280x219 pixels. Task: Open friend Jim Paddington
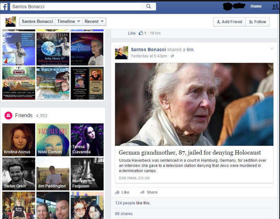(53, 174)
